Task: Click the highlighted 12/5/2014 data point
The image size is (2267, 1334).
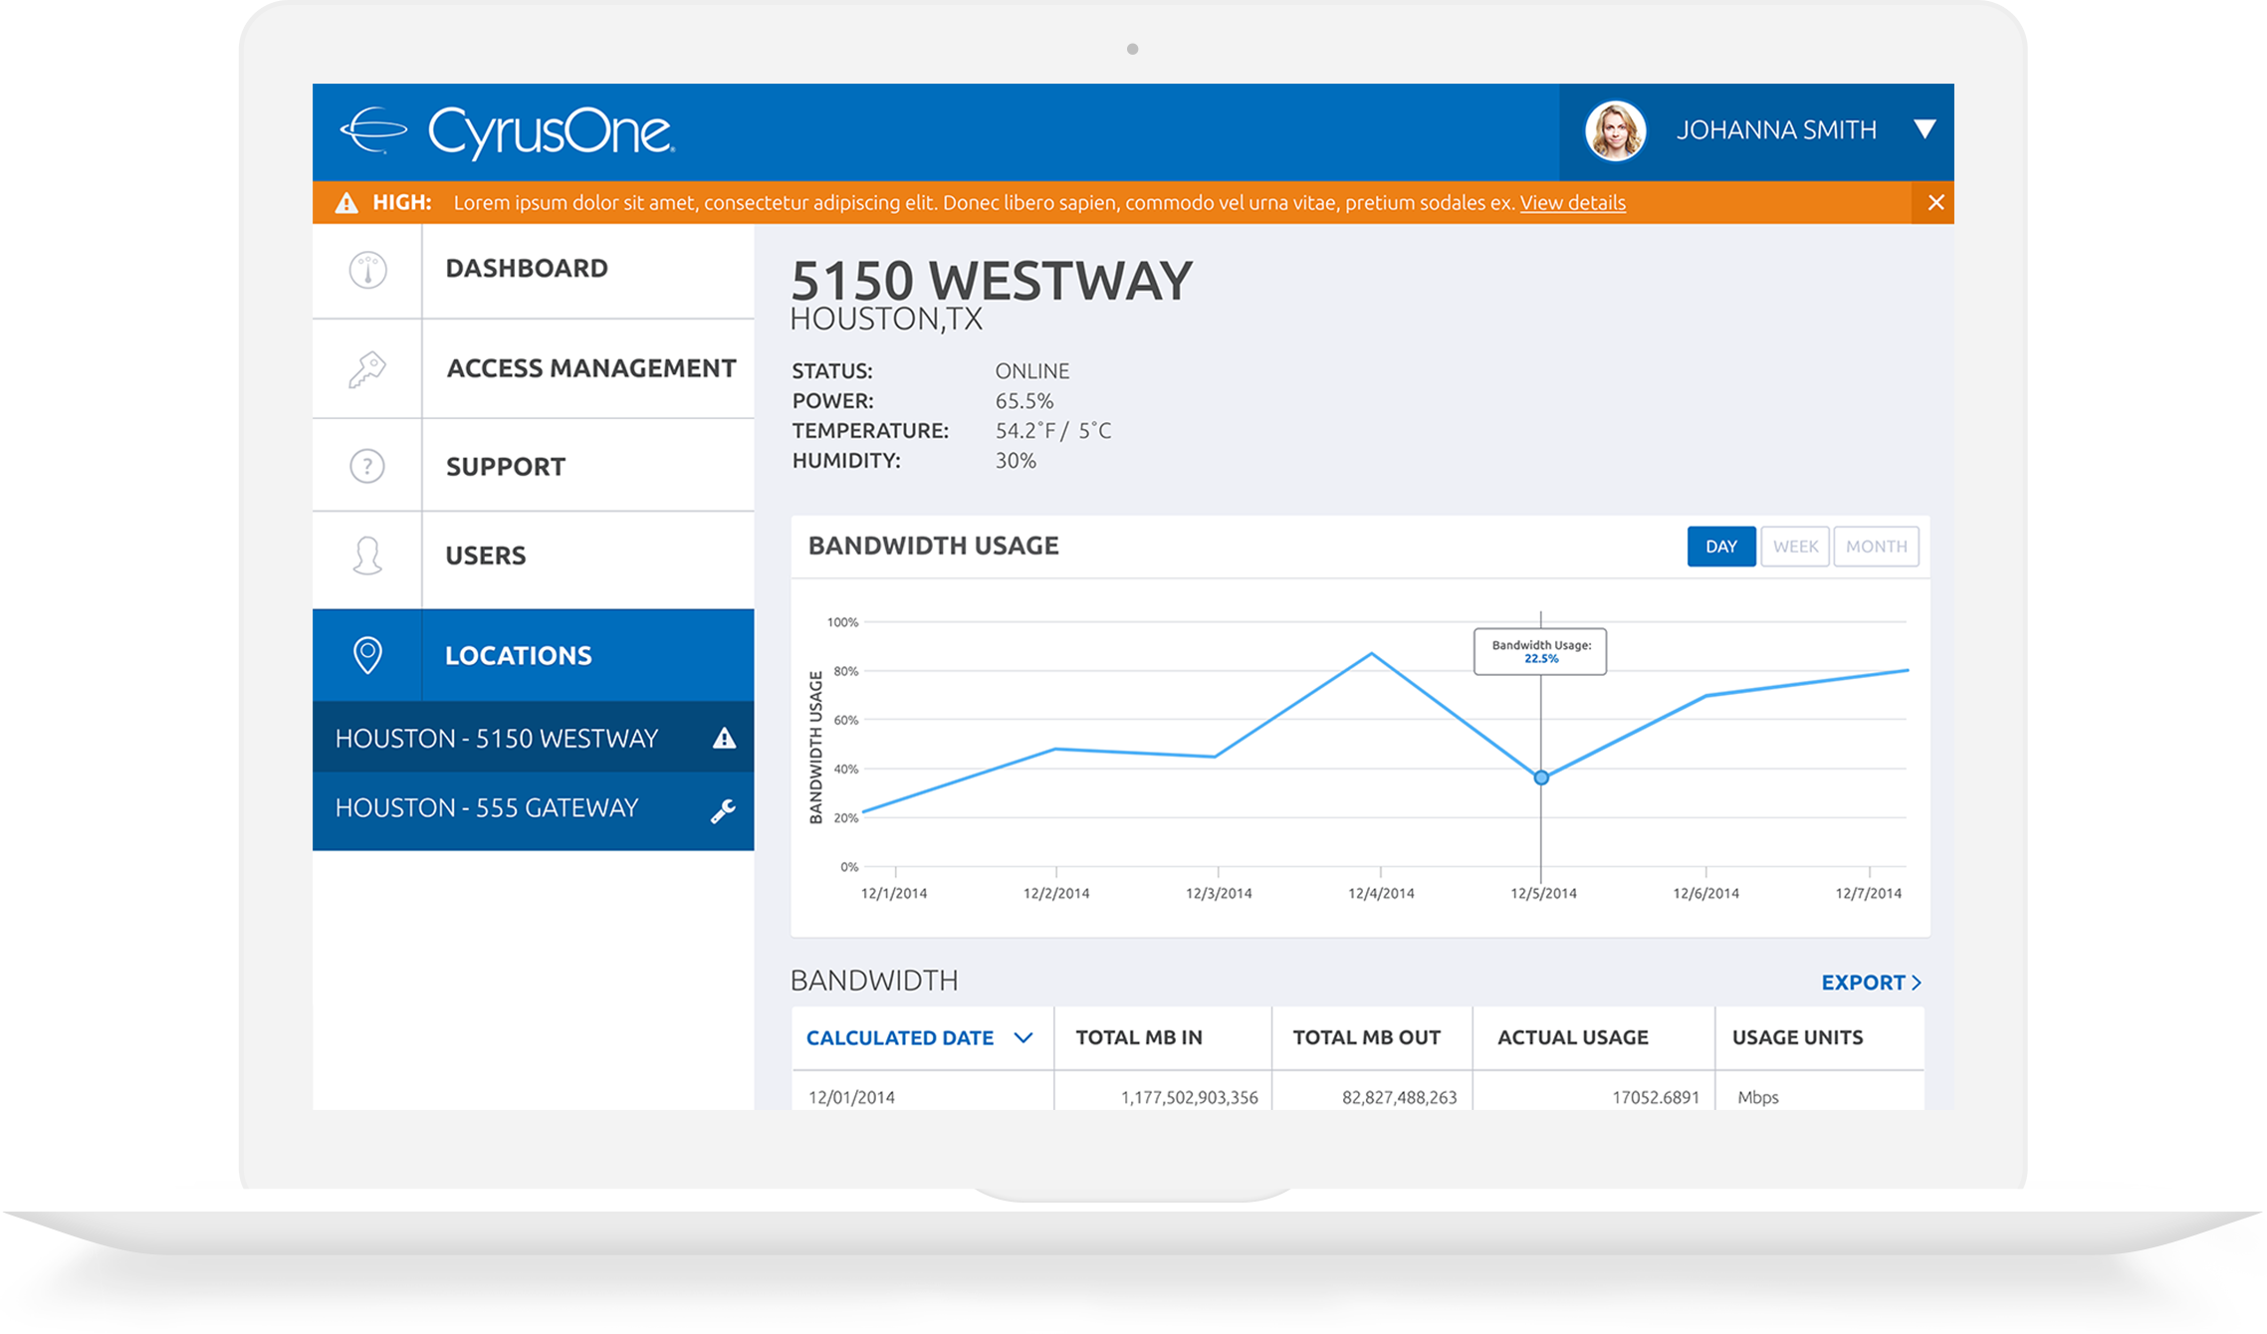Action: pyautogui.click(x=1540, y=778)
